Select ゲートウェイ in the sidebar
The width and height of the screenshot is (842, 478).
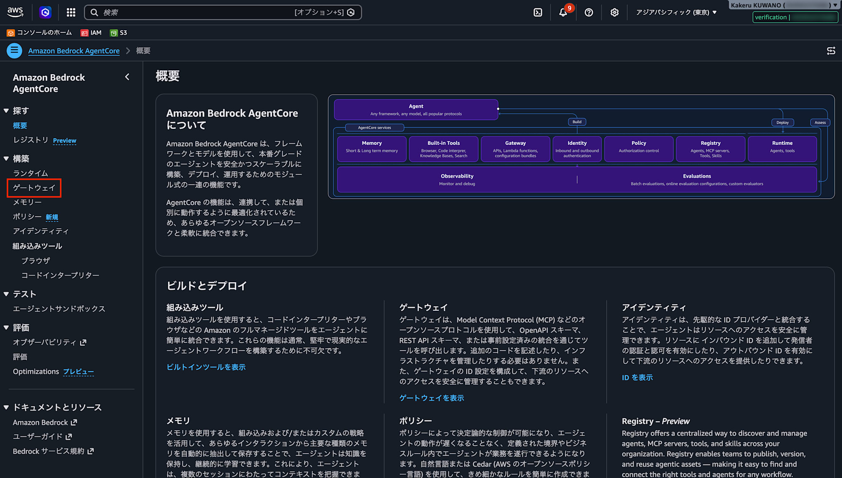click(x=34, y=188)
